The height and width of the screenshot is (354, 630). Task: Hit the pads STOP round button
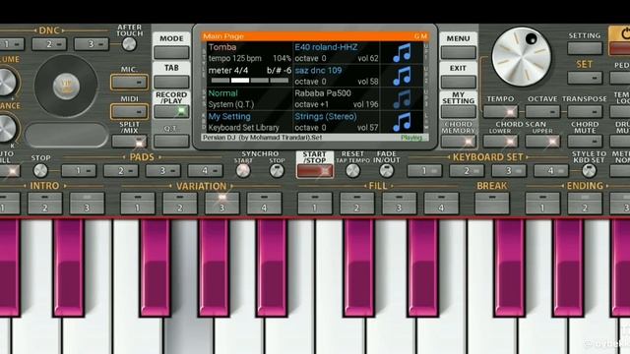click(40, 170)
